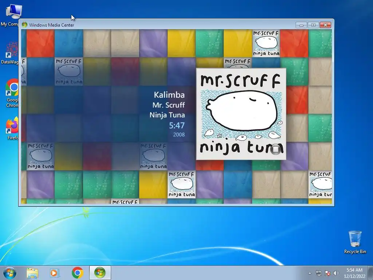Click the Mr. Scruff artist name
The image size is (373, 280).
click(x=168, y=105)
